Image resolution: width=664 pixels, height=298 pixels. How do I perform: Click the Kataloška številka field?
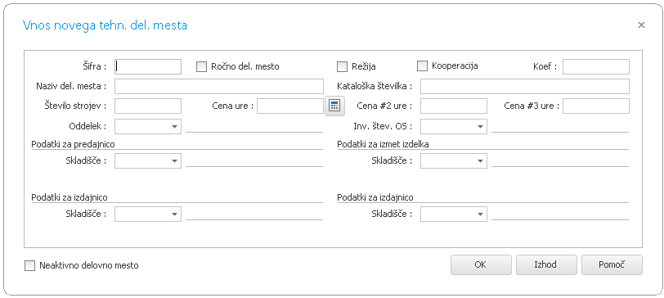(x=525, y=86)
